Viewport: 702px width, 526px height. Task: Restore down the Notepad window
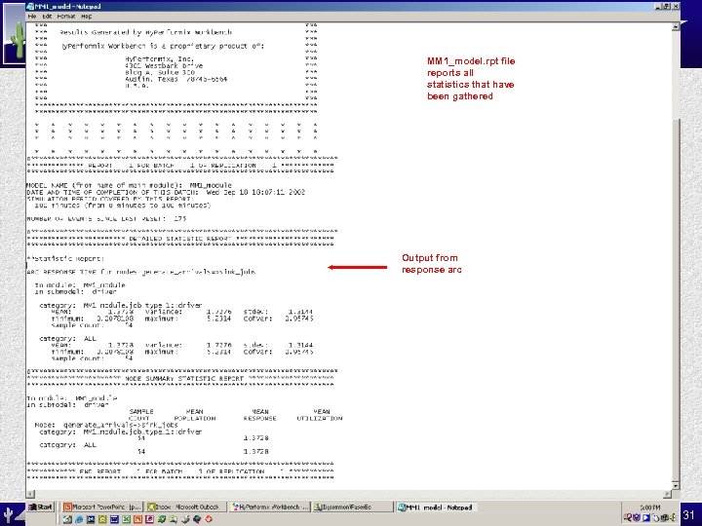[667, 6]
